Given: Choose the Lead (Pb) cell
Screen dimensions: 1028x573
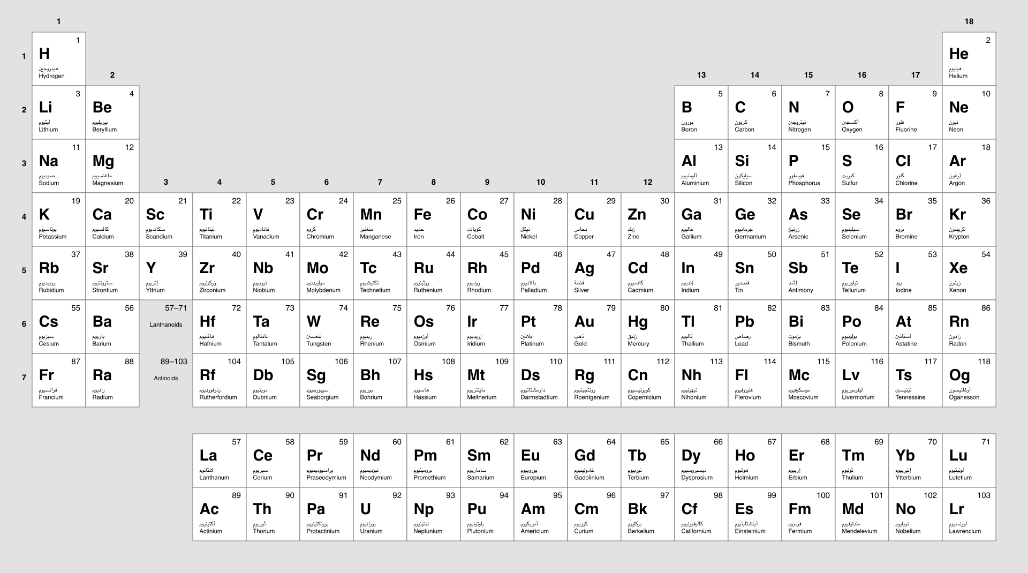Looking at the screenshot, I should (x=755, y=327).
